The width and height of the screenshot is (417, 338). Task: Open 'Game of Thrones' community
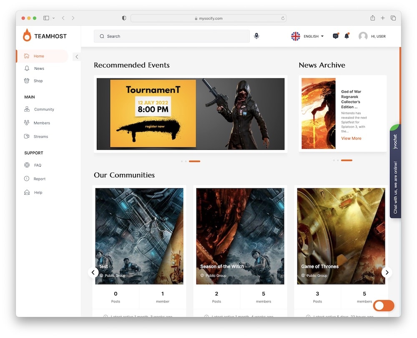[x=341, y=236]
